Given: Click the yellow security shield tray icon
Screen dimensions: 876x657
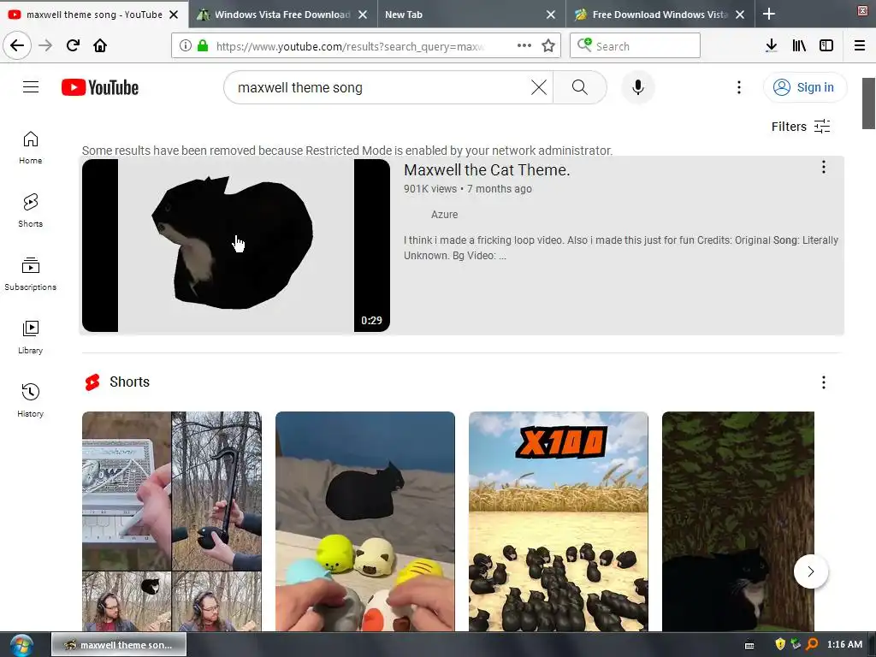Looking at the screenshot, I should pyautogui.click(x=780, y=645).
